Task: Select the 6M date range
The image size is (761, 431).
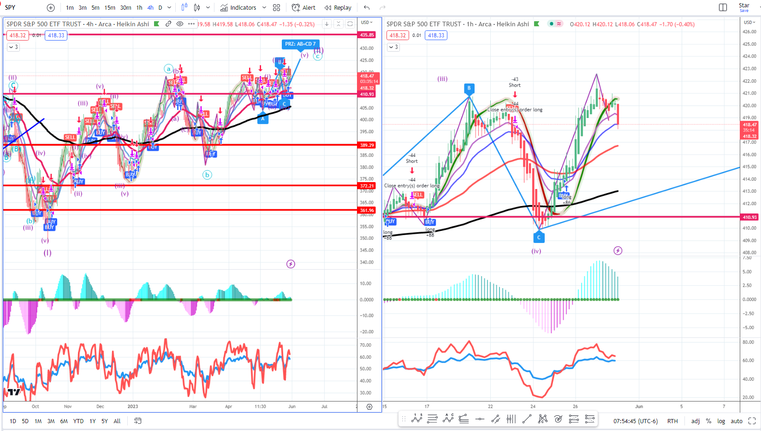Action: click(64, 421)
